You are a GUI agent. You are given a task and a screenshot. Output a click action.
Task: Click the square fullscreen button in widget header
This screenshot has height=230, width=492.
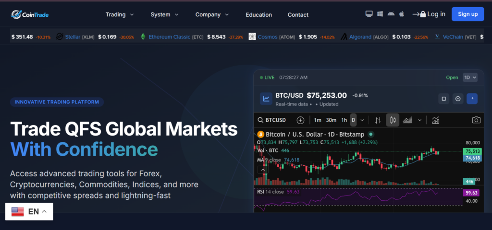(443, 99)
